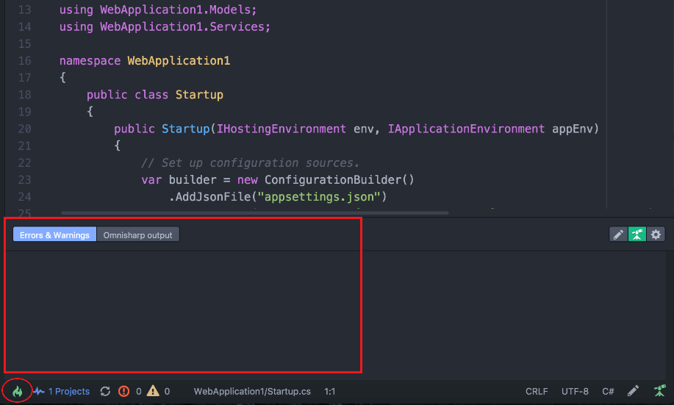
Task: Open the 1 Projects status indicator
Action: (x=69, y=391)
